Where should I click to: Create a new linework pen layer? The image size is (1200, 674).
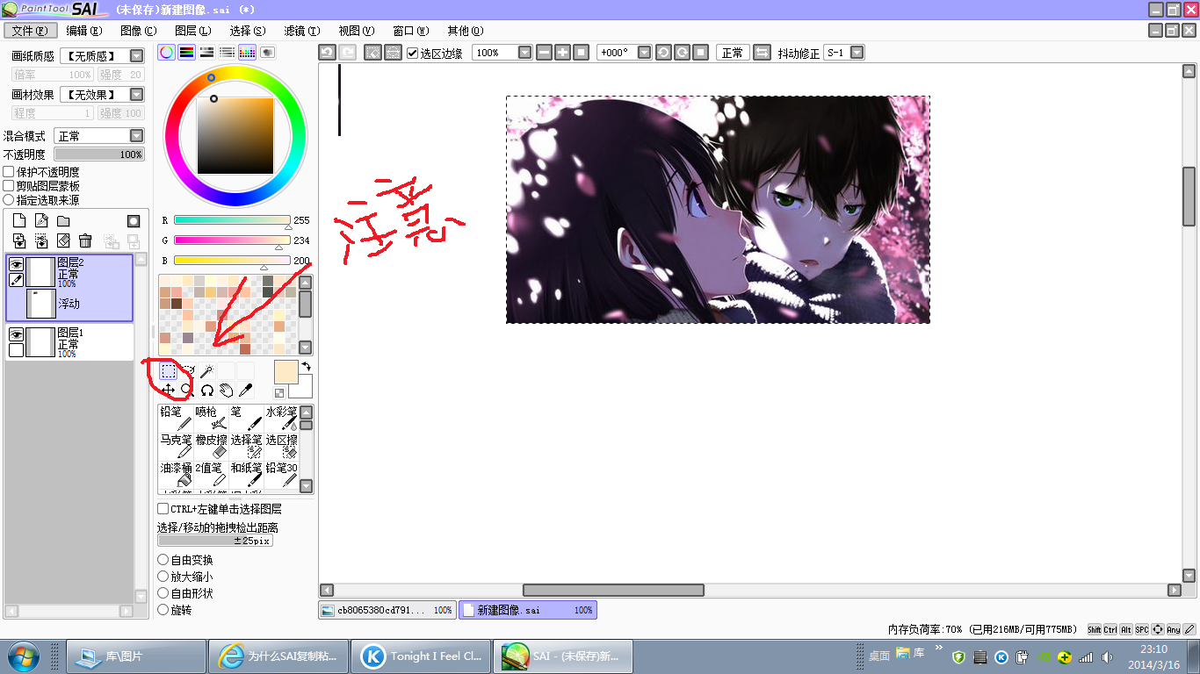(41, 221)
